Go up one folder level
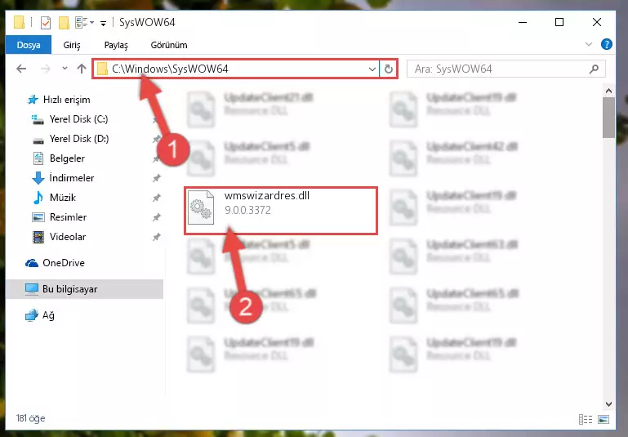The width and height of the screenshot is (628, 437). point(82,69)
